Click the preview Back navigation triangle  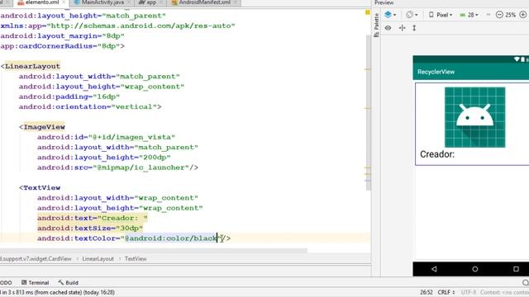tap(434, 269)
